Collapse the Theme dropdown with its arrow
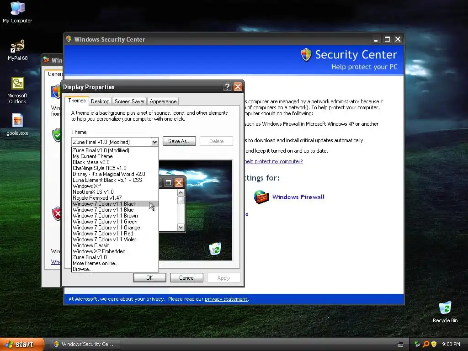Screen dimensions: 468x351 click(x=154, y=142)
